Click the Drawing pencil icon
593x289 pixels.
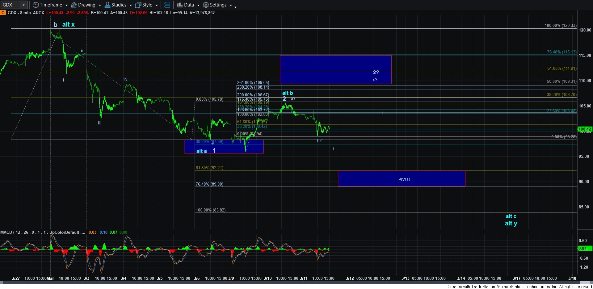pos(74,5)
